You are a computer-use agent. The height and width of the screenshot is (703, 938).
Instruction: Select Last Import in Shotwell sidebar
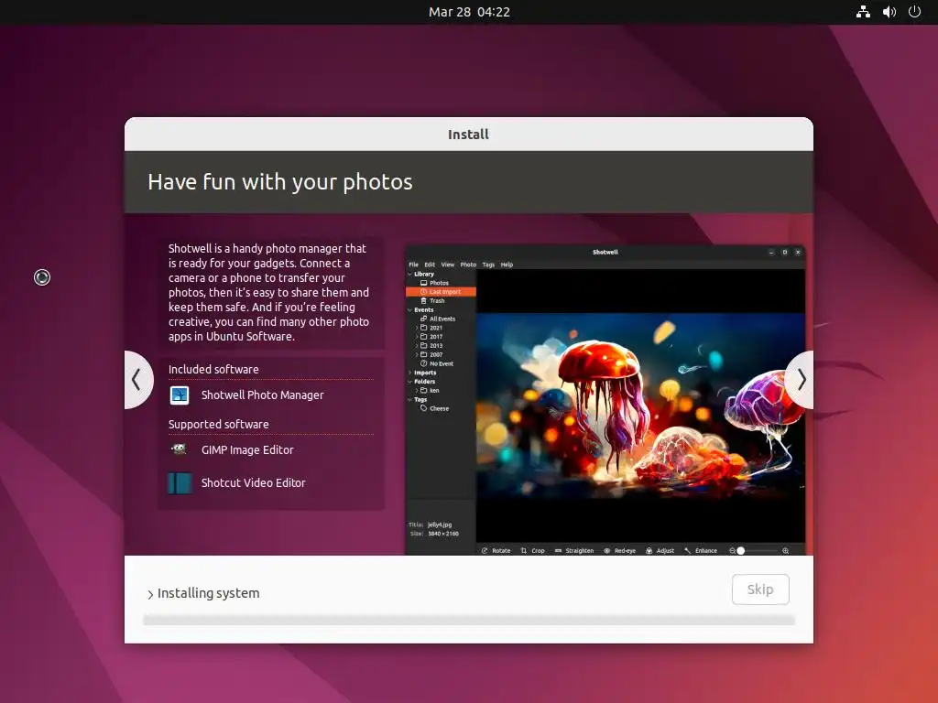[441, 292]
